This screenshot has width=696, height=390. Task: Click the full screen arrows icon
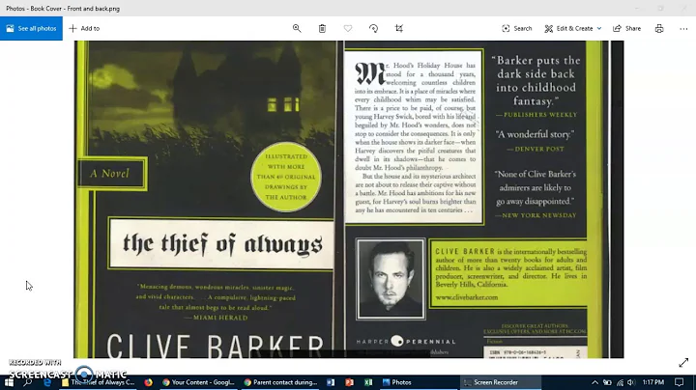[x=683, y=363]
